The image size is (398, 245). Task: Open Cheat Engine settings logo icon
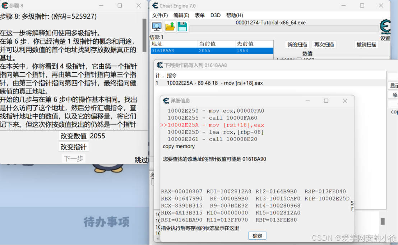pyautogui.click(x=385, y=27)
